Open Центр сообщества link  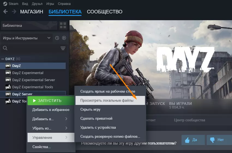click(189, 120)
